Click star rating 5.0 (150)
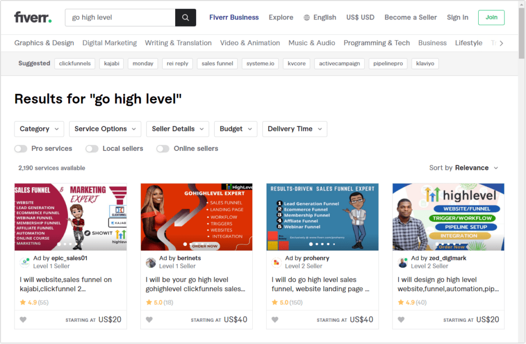526x344 pixels. click(x=287, y=302)
